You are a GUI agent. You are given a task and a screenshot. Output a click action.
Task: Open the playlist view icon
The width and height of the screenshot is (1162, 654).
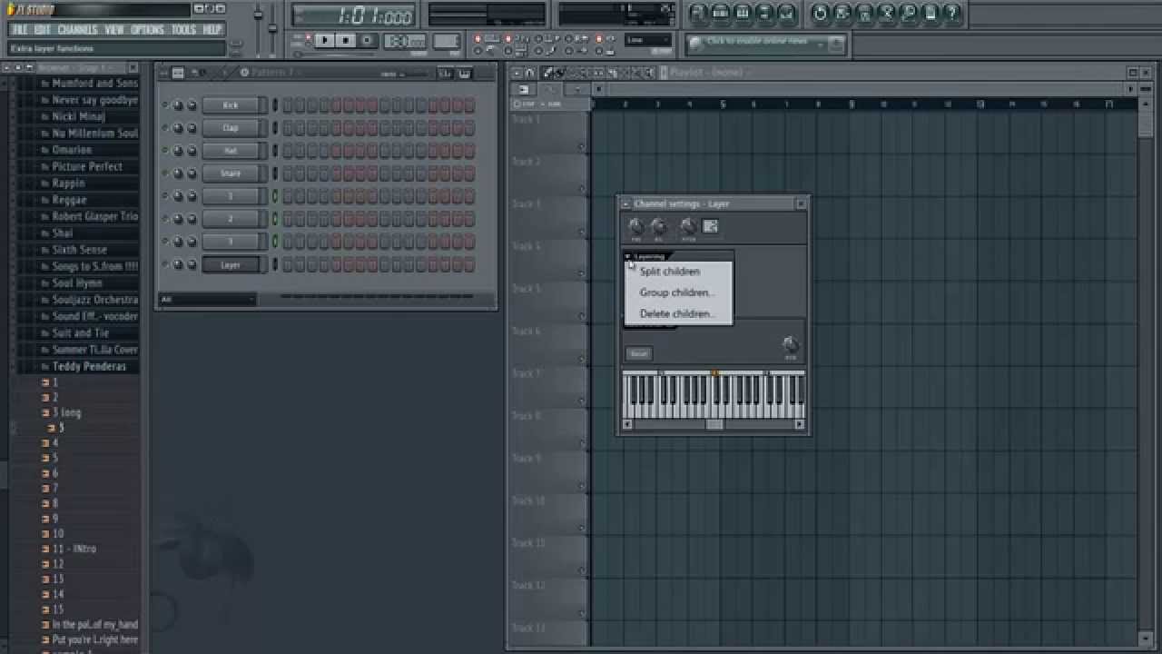coord(698,13)
